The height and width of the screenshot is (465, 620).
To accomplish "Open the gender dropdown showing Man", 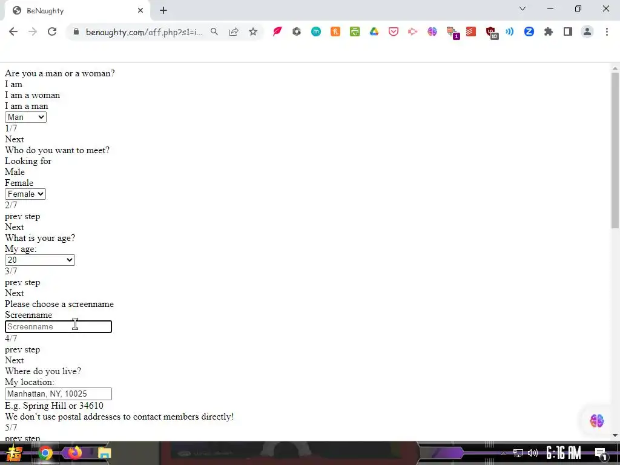I will [25, 117].
